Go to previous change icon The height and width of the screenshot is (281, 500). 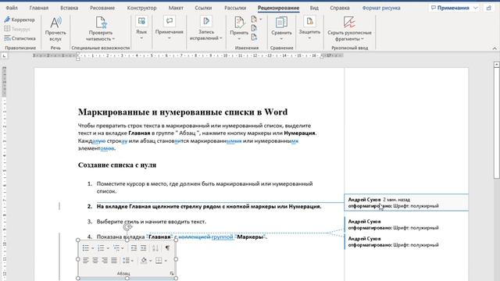coord(254,28)
